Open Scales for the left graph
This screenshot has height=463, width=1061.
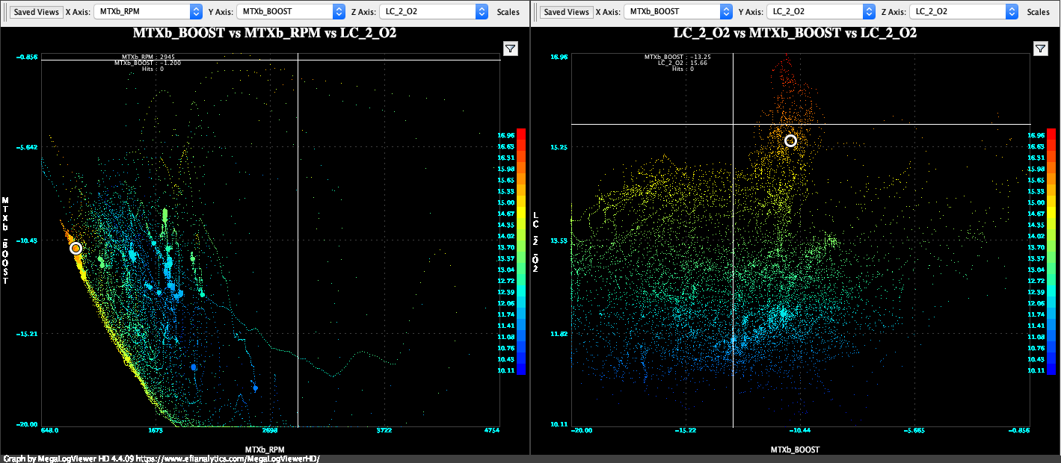point(508,12)
